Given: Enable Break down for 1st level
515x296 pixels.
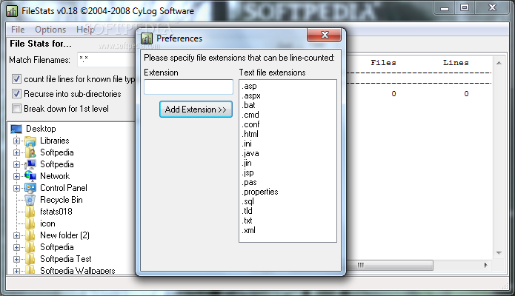Looking at the screenshot, I should 16,109.
